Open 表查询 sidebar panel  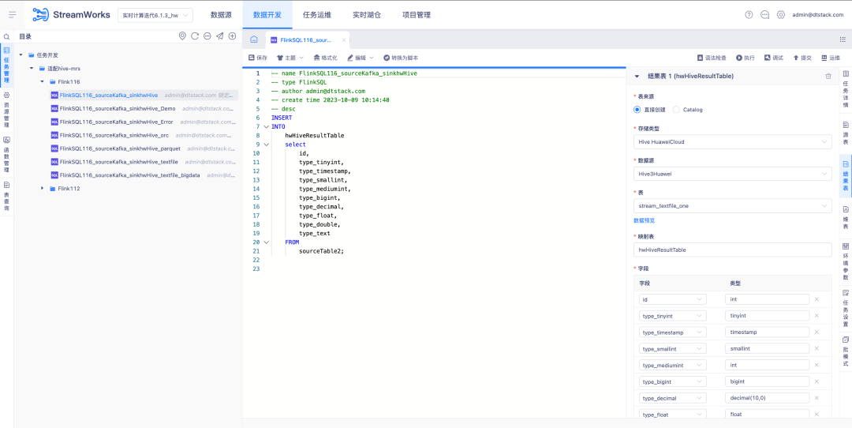click(6, 197)
